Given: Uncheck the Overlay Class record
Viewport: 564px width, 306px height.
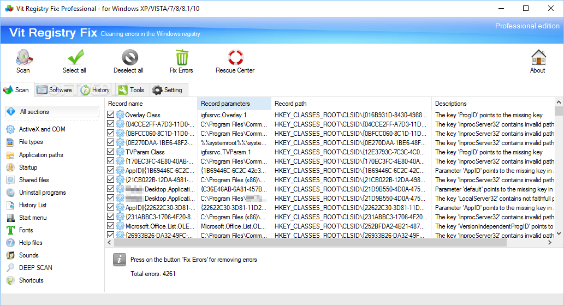Looking at the screenshot, I should (110, 115).
